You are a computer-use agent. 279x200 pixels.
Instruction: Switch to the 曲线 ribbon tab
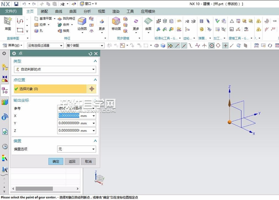(59, 12)
